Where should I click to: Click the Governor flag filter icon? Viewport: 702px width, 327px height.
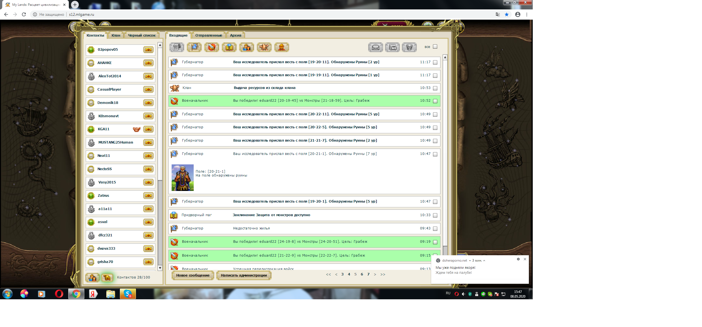click(x=194, y=47)
